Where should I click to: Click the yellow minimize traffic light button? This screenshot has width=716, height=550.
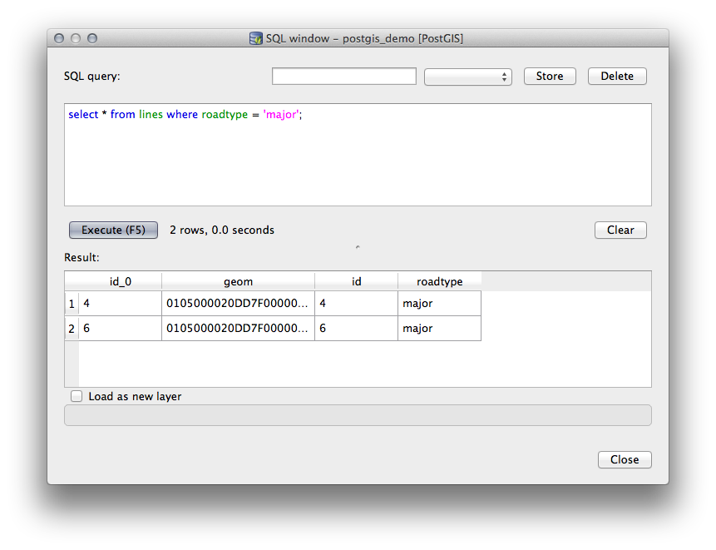(75, 37)
